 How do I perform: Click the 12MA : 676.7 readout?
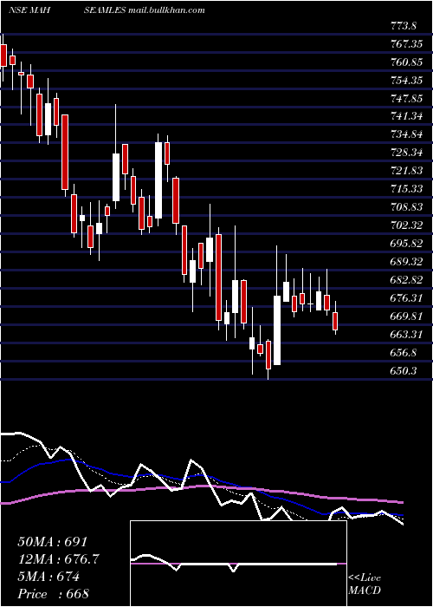click(x=58, y=559)
